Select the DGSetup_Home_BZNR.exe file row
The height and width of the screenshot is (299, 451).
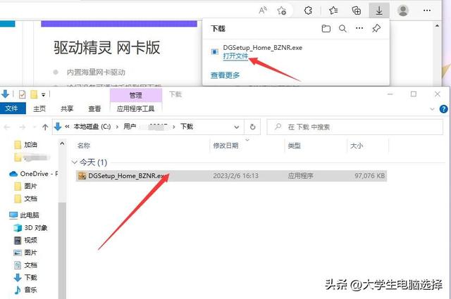[x=232, y=176]
